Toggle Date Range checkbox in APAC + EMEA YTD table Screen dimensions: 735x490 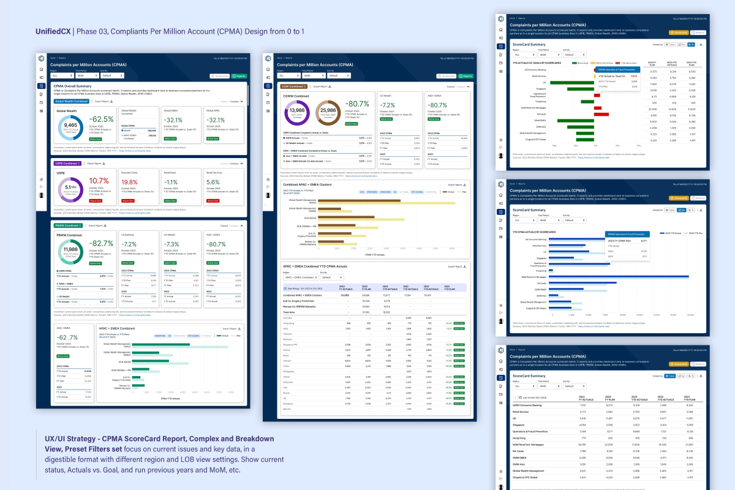pos(285,288)
